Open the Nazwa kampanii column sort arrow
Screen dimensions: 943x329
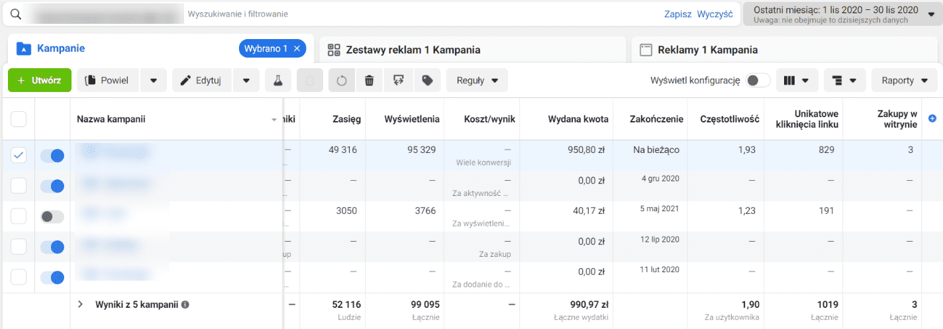[x=274, y=120]
